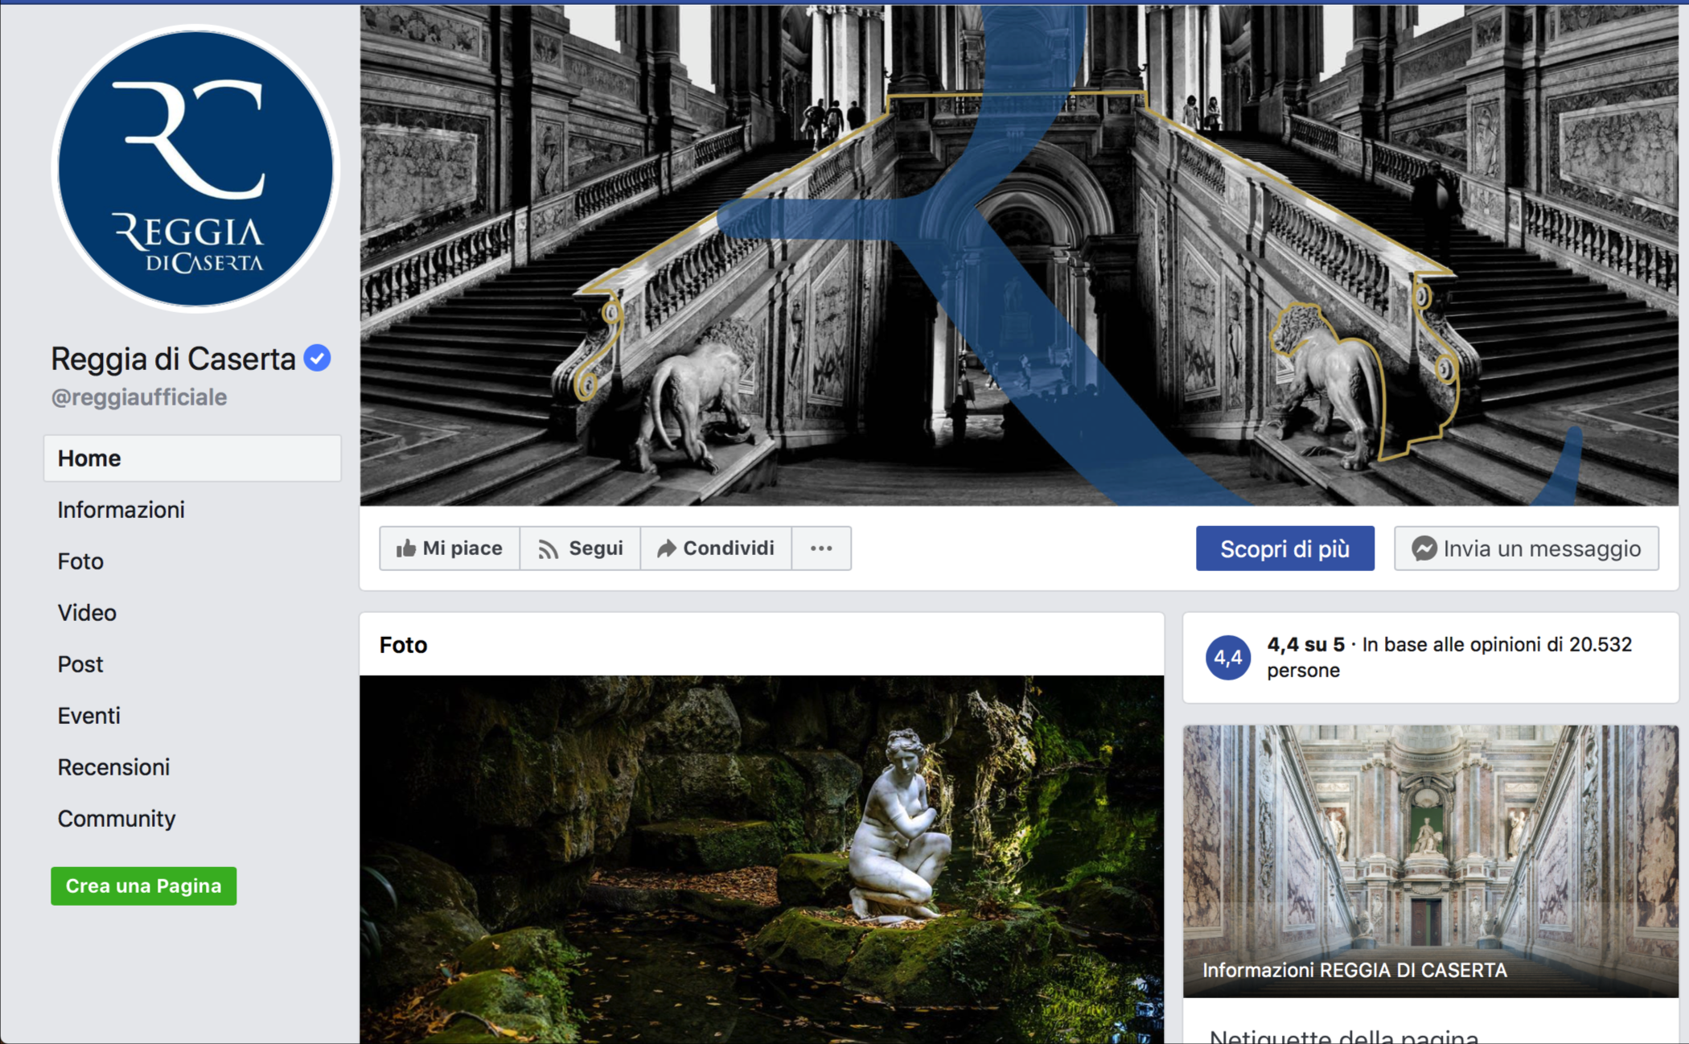The width and height of the screenshot is (1689, 1044).
Task: Click the green Crea una Pagina button
Action: [x=144, y=886]
